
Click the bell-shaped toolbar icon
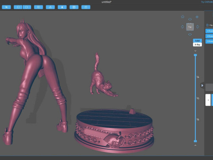click(x=62, y=7)
